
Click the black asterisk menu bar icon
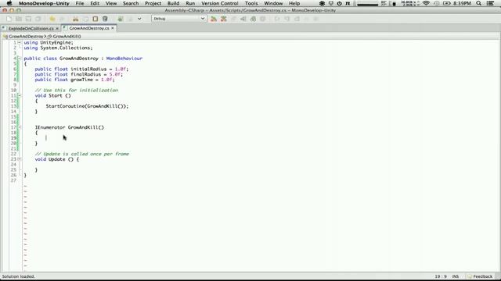tap(322, 3)
